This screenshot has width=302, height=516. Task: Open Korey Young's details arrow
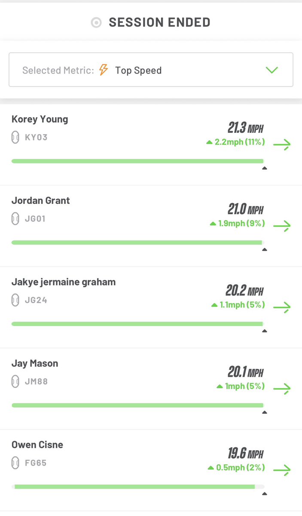click(282, 144)
